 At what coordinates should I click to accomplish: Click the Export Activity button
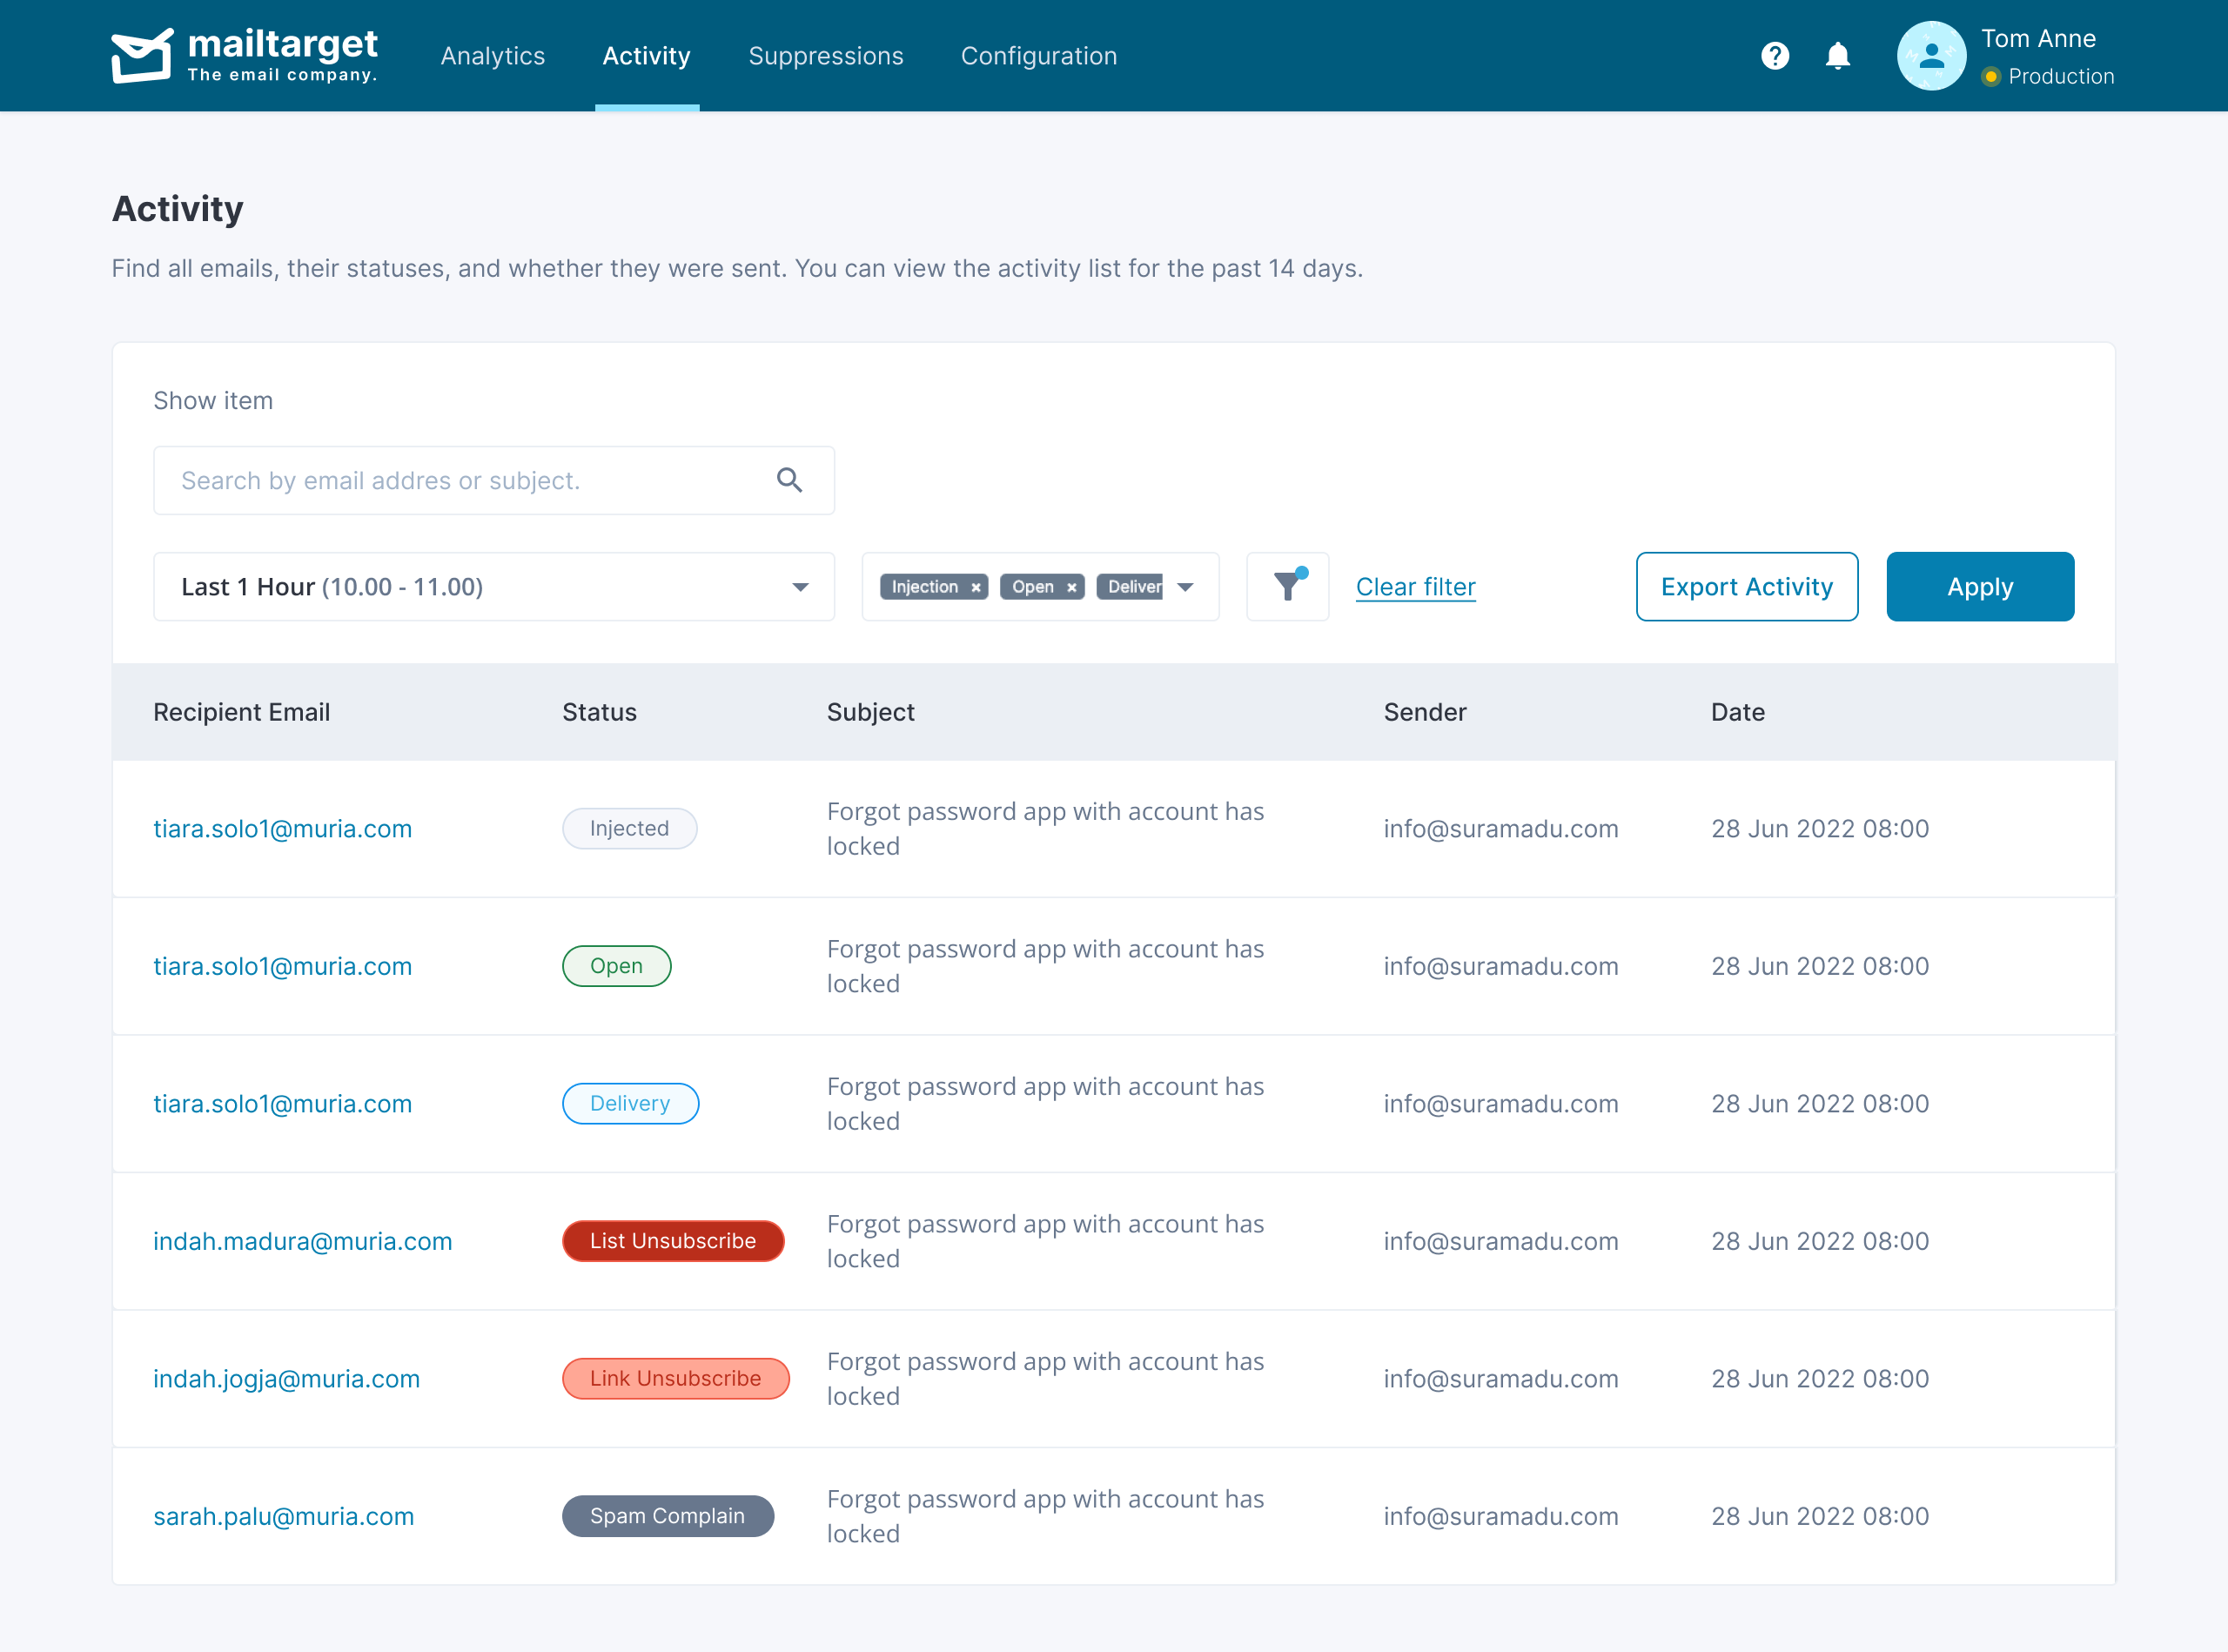tap(1746, 587)
